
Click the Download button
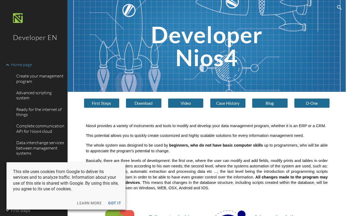pyautogui.click(x=144, y=103)
